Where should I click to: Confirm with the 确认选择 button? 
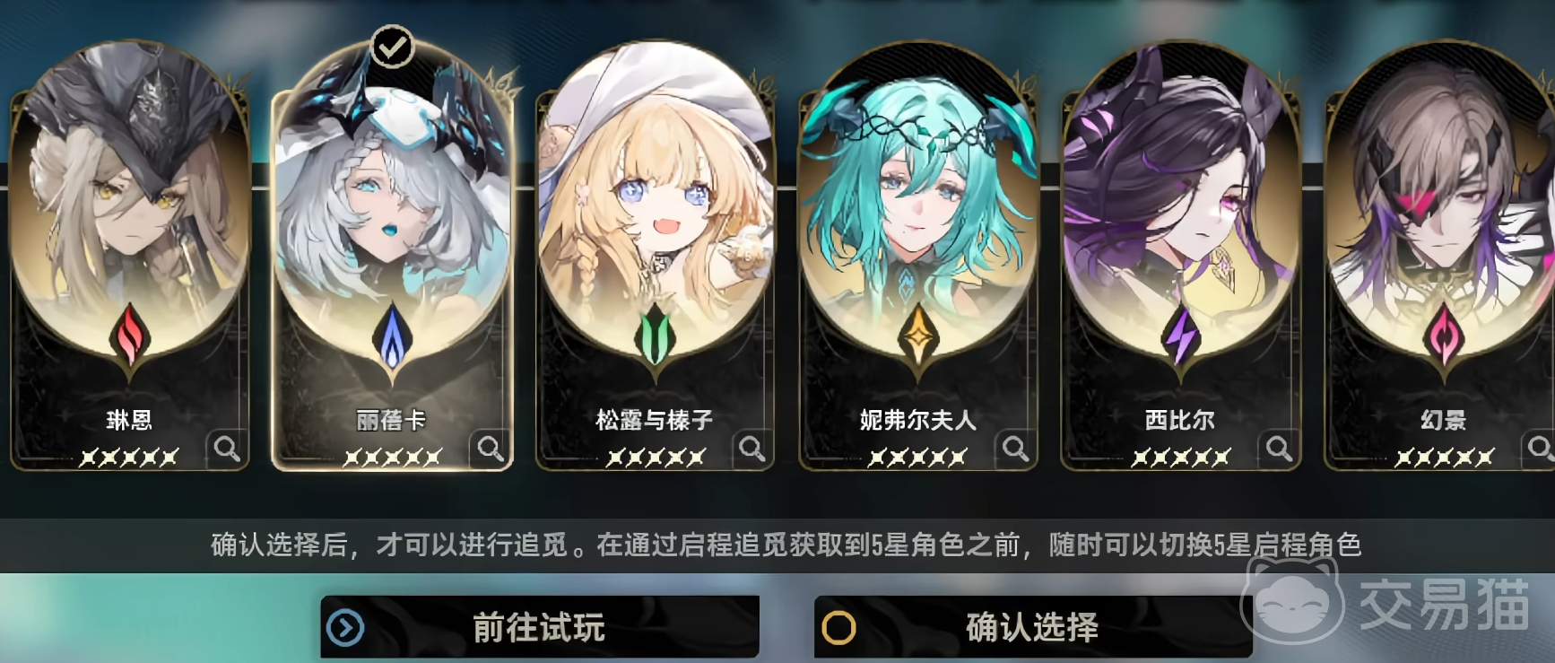1033,627
